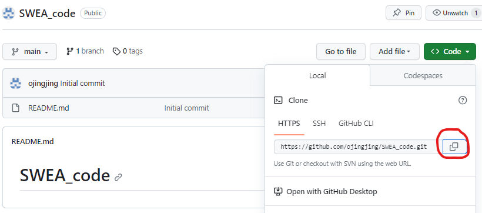Click ojingjing's avatar in commit row
The width and height of the screenshot is (482, 213).
pos(15,83)
